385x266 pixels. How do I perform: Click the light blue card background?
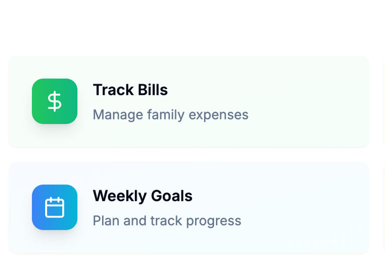pyautogui.click(x=311, y=207)
